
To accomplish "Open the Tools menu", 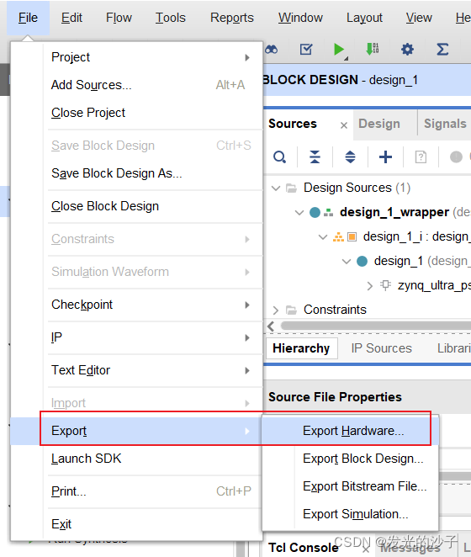I will 171,18.
